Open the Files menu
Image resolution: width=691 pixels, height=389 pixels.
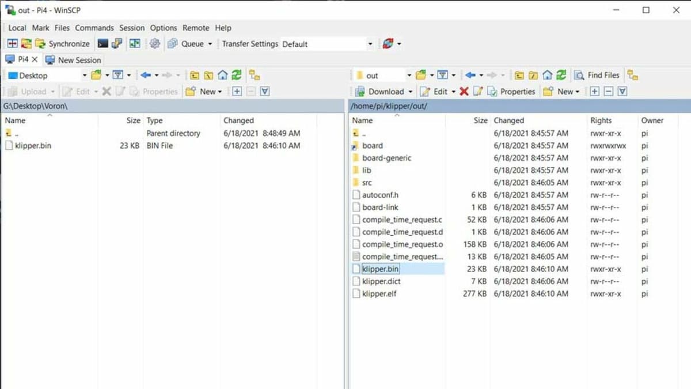62,28
